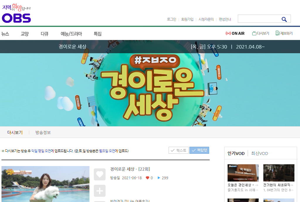This screenshot has width=300, height=202.
Task: Open the 전기현의 씨네뮤직 VOD thumbnail
Action: click(279, 173)
